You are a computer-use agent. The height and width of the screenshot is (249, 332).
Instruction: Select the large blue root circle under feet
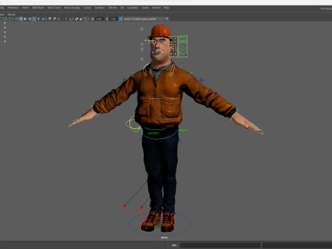click(160, 223)
